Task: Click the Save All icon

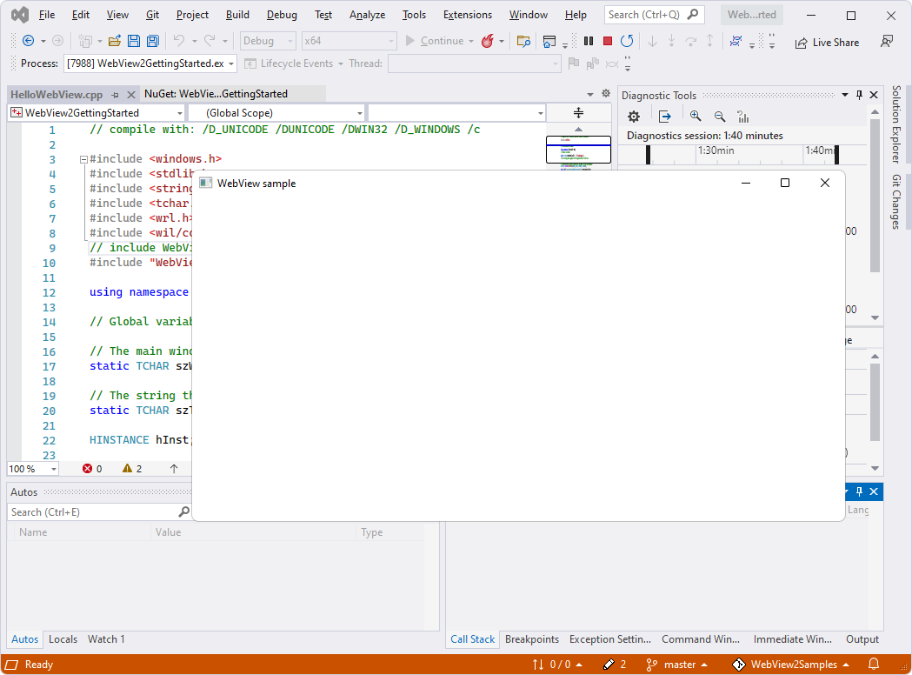Action: pos(152,41)
